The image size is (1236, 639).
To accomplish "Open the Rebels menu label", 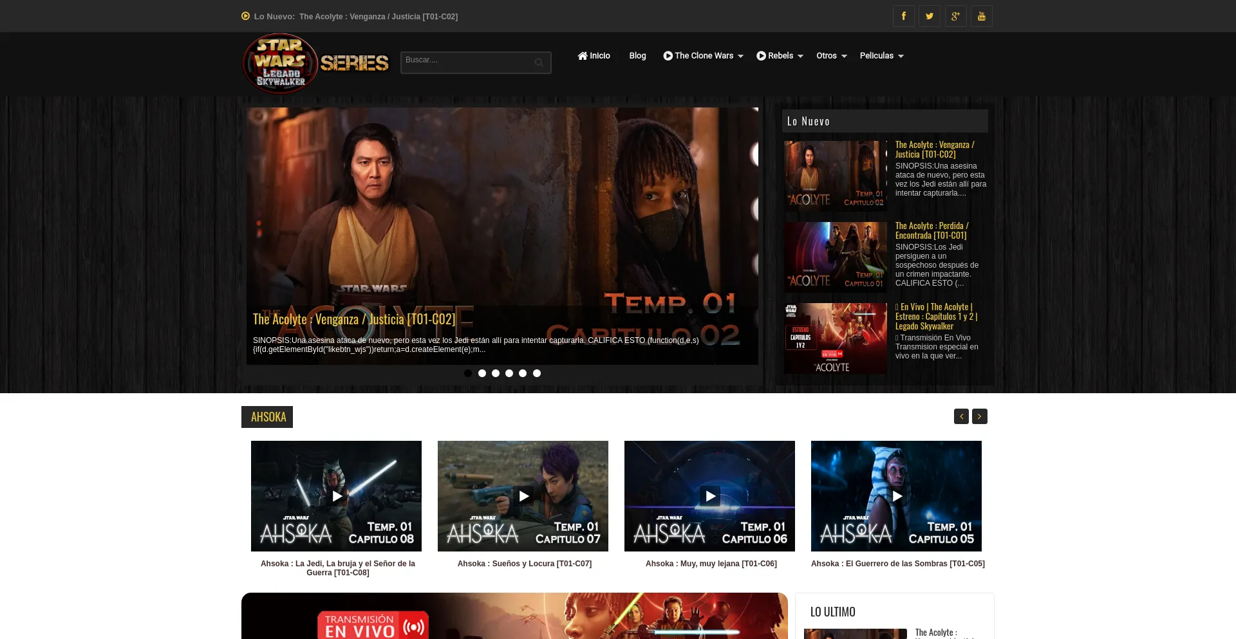I will click(780, 56).
